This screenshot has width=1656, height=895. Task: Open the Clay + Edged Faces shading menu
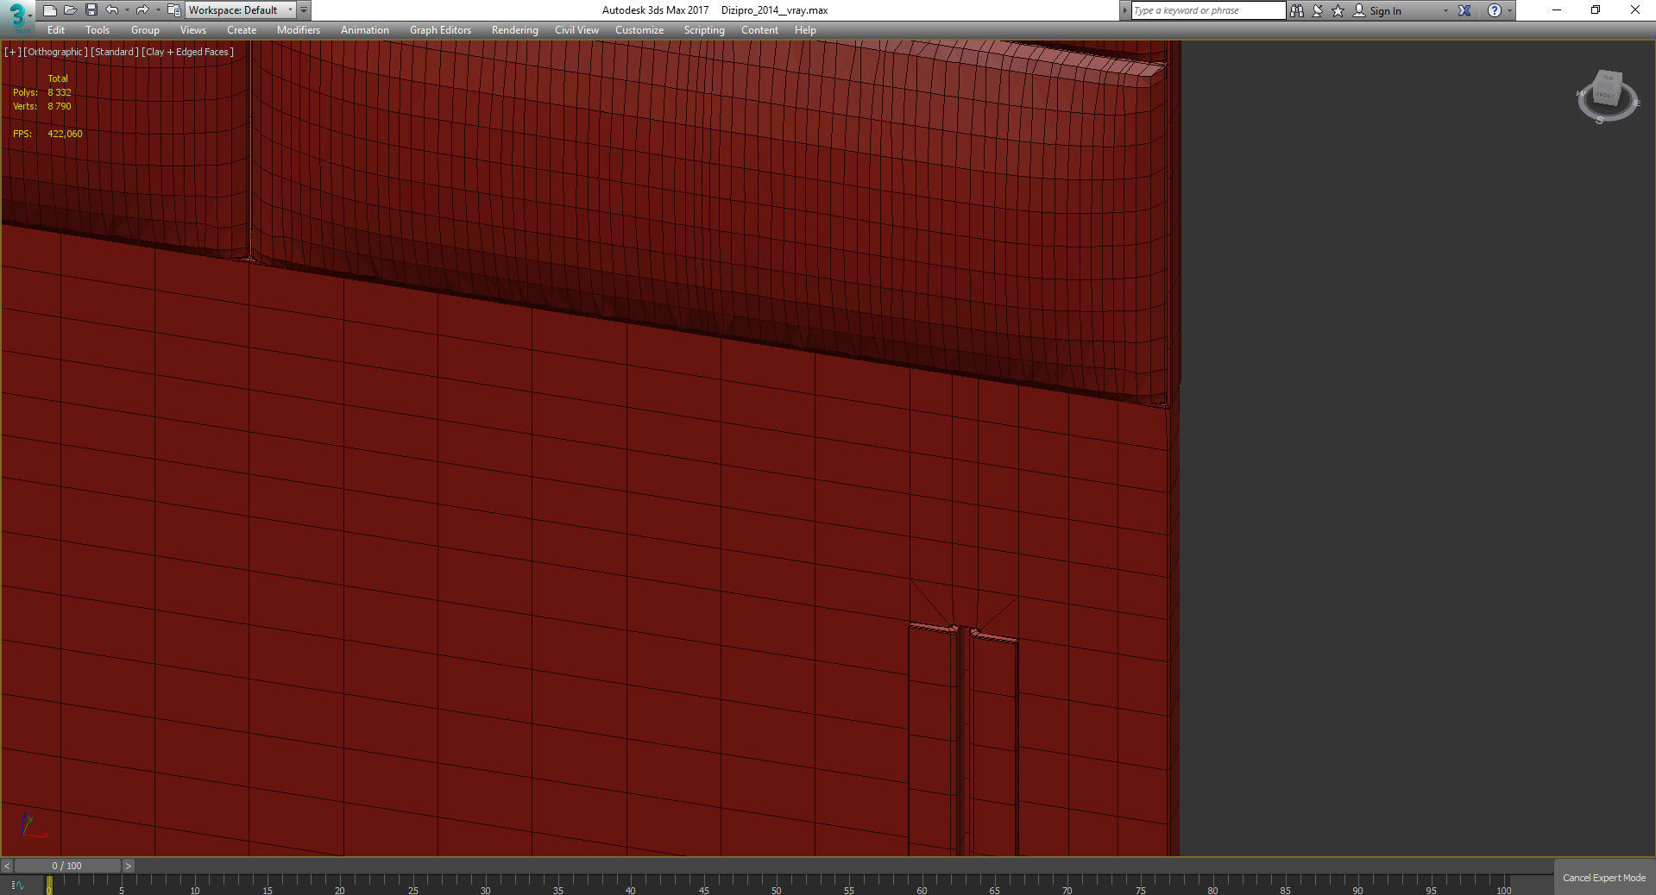tap(187, 52)
